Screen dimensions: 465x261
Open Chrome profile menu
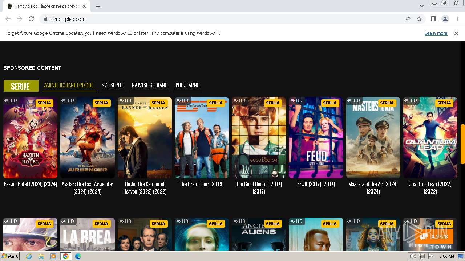[445, 19]
